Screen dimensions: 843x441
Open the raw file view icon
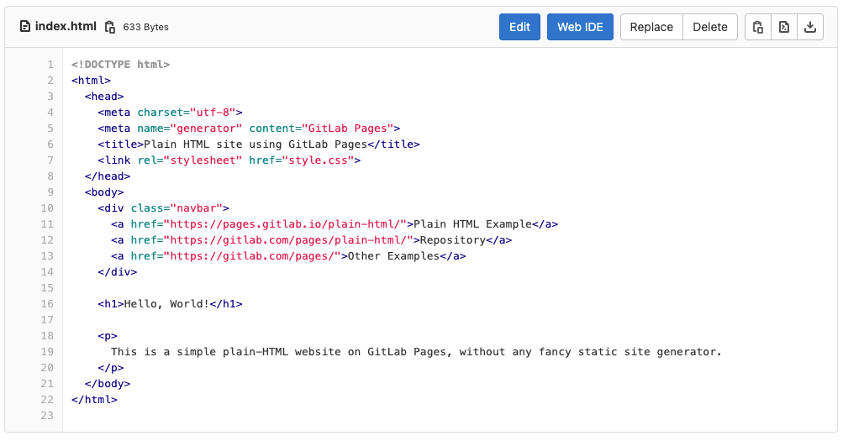pyautogui.click(x=784, y=27)
